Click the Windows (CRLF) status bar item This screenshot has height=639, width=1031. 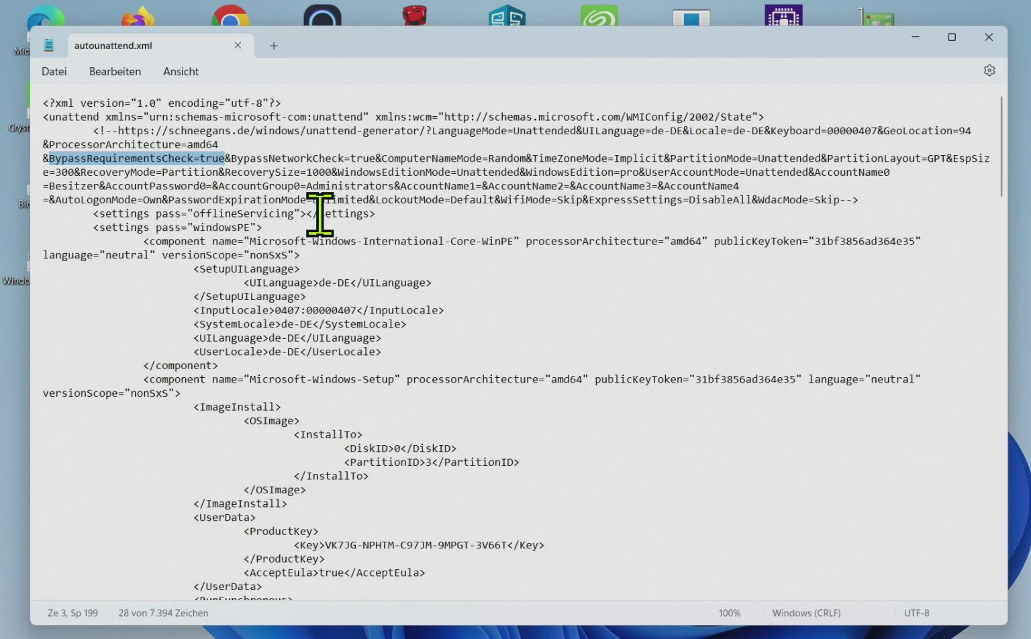tap(806, 613)
